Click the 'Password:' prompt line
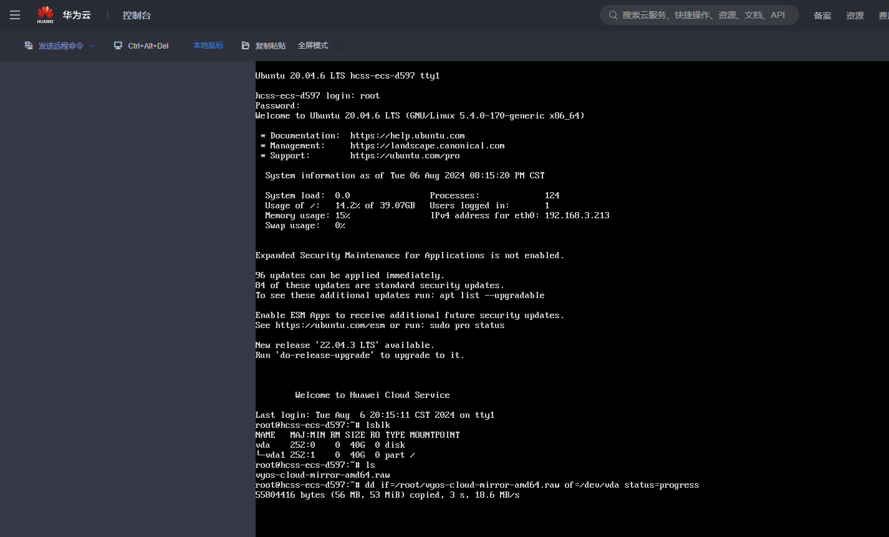 (277, 105)
